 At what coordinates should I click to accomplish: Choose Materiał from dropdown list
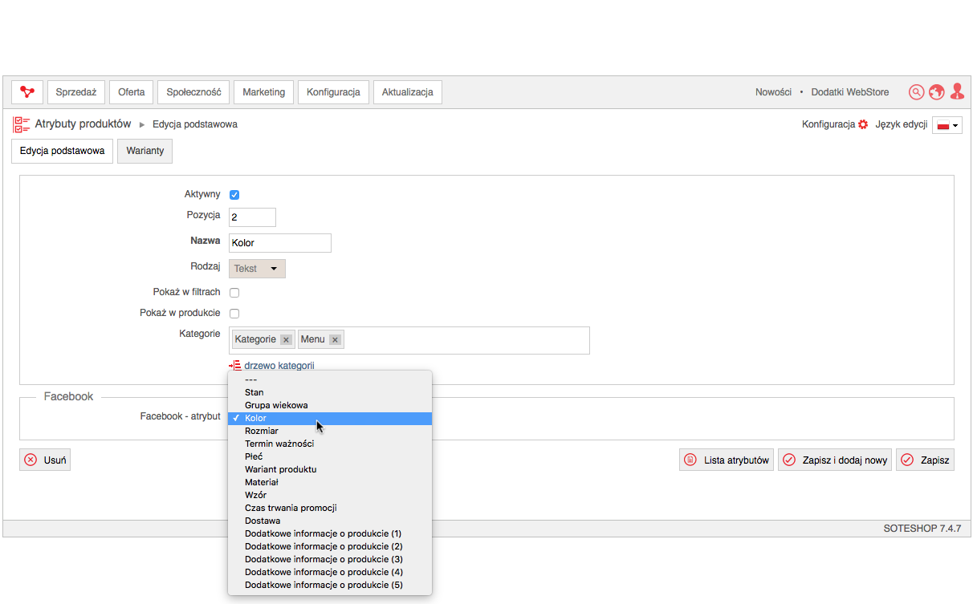pos(330,482)
